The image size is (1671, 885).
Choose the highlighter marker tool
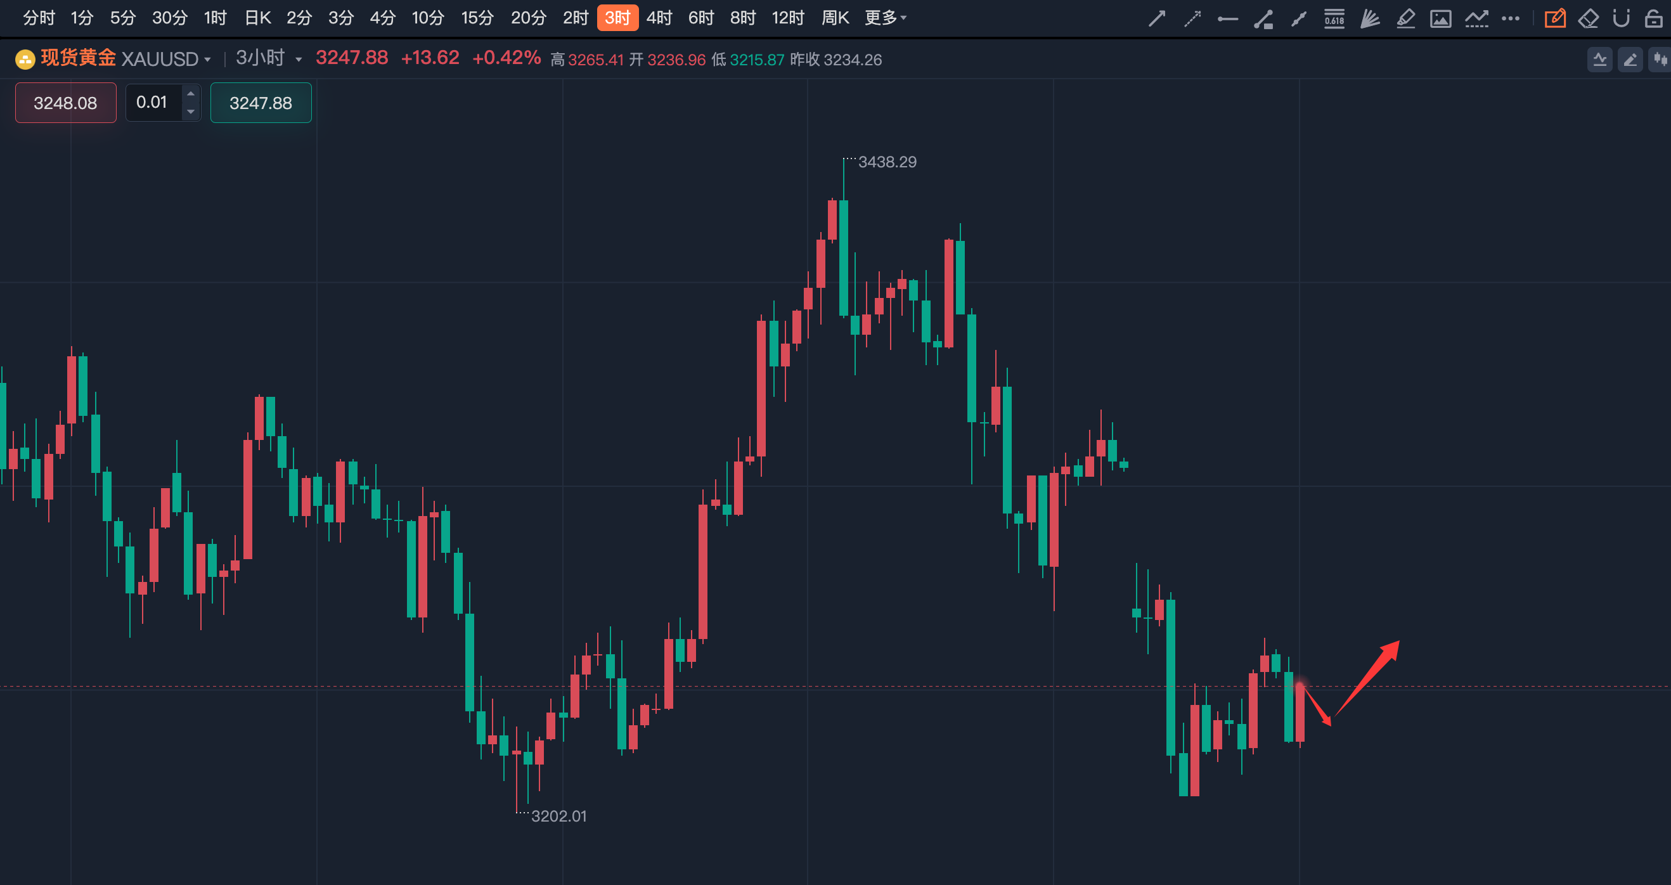1405,19
